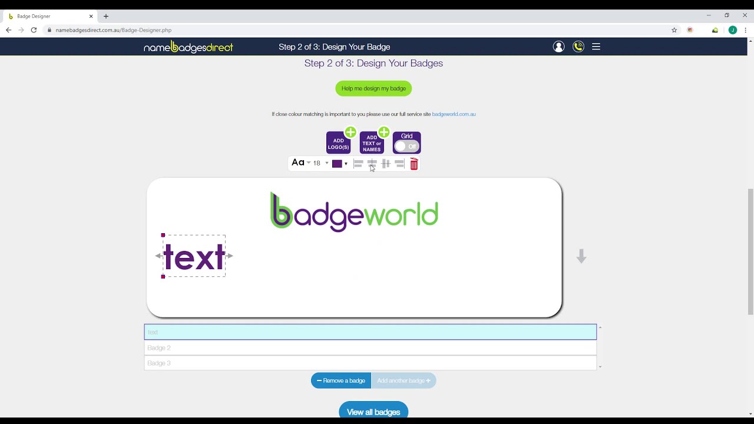
Task: Open the hamburger menu
Action: 596,47
